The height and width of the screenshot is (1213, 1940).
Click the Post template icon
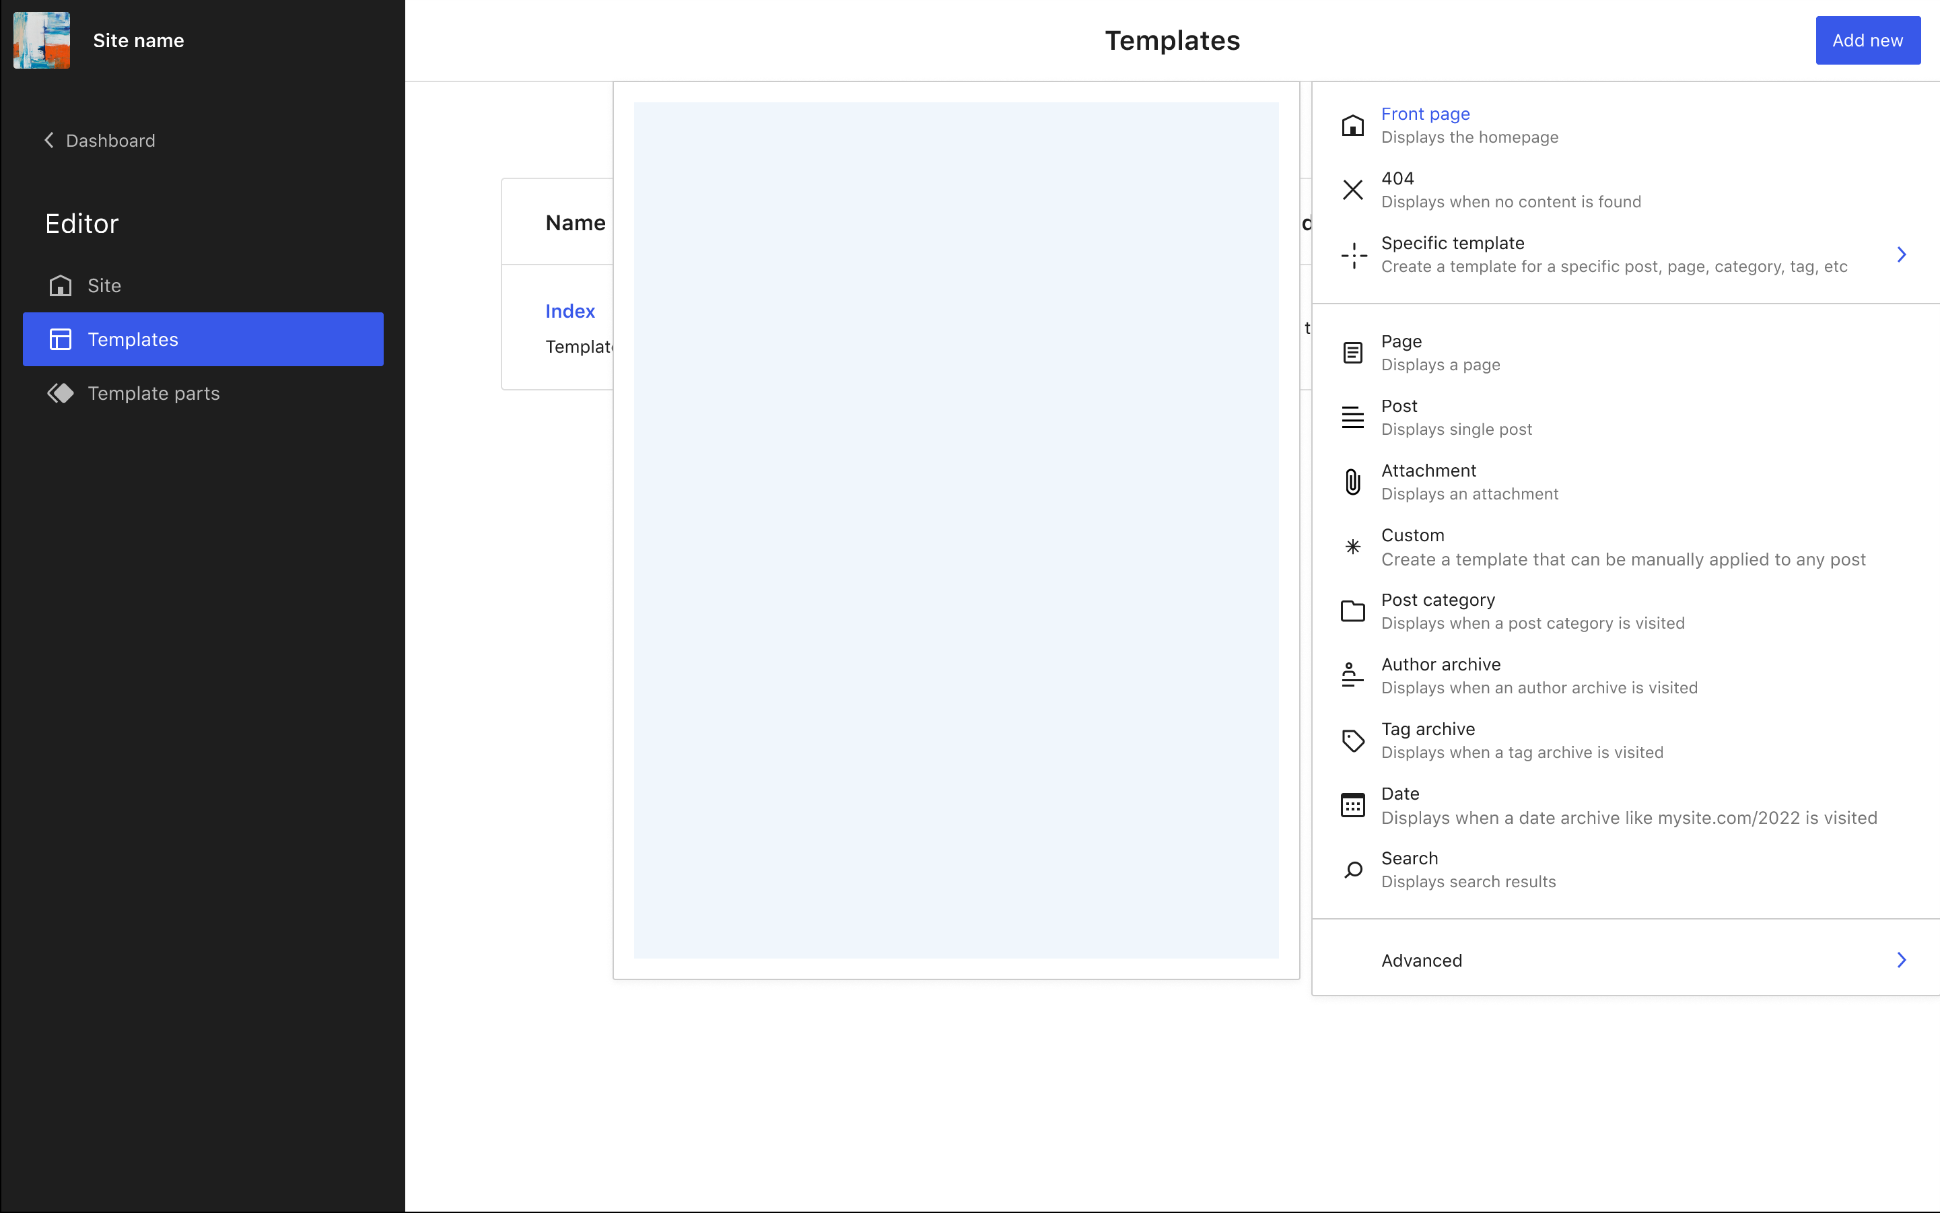1352,417
